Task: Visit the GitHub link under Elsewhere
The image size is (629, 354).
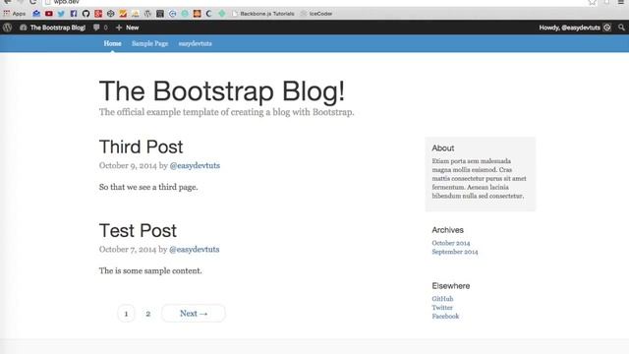Action: click(442, 299)
